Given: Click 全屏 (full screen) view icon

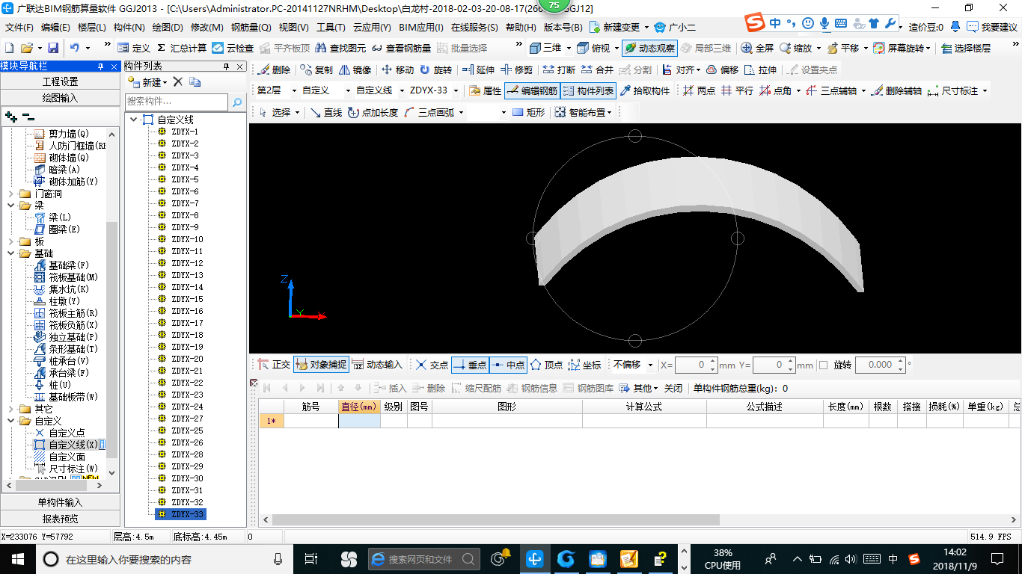Looking at the screenshot, I should pyautogui.click(x=757, y=48).
